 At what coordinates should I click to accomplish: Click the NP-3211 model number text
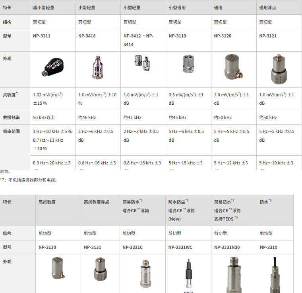pos(42,36)
